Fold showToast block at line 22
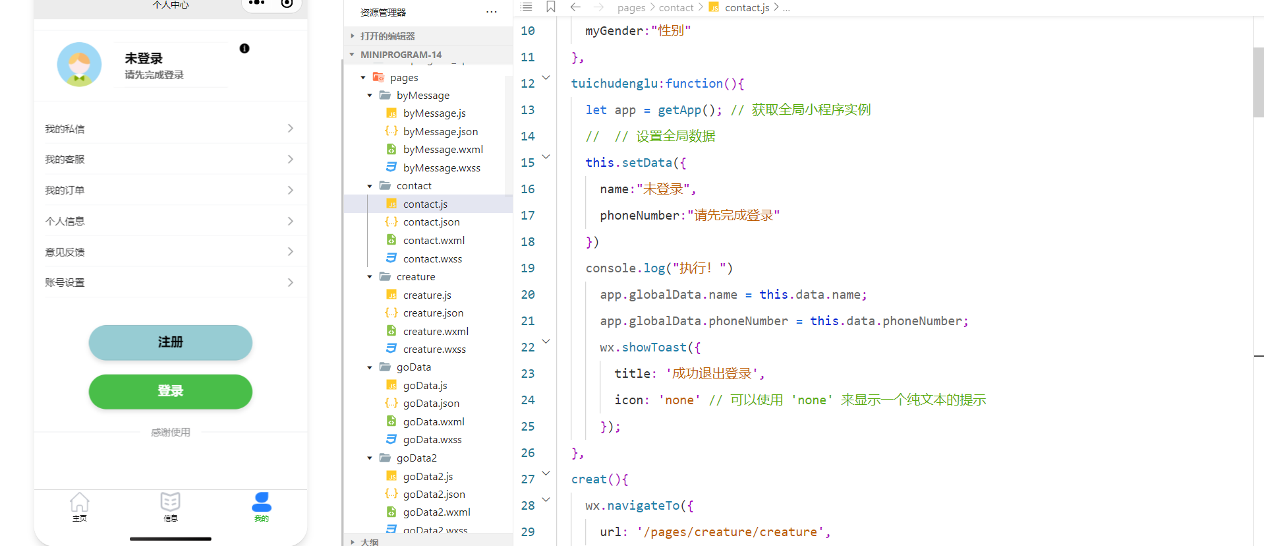The image size is (1264, 546). point(546,342)
